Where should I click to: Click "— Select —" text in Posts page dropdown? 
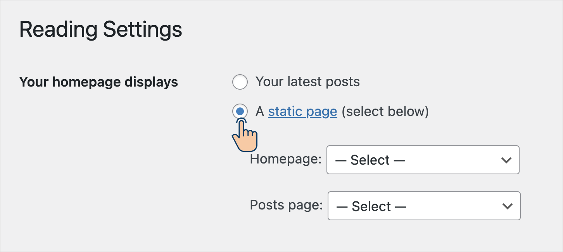click(371, 206)
